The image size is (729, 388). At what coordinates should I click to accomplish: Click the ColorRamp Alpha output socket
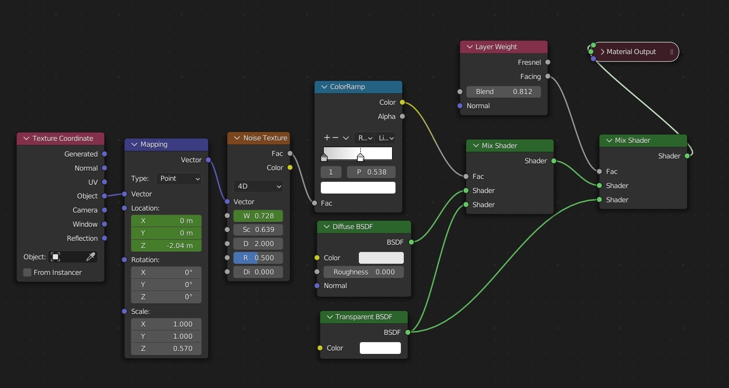coord(402,116)
